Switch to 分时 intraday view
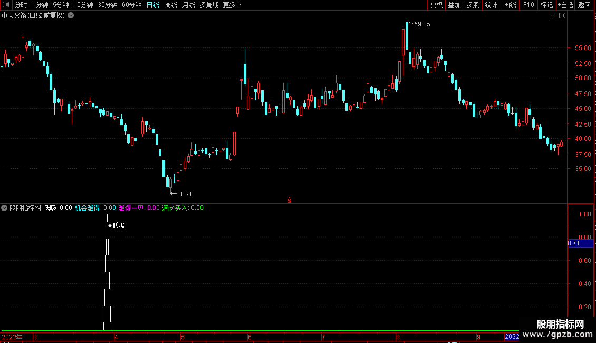 click(21, 5)
